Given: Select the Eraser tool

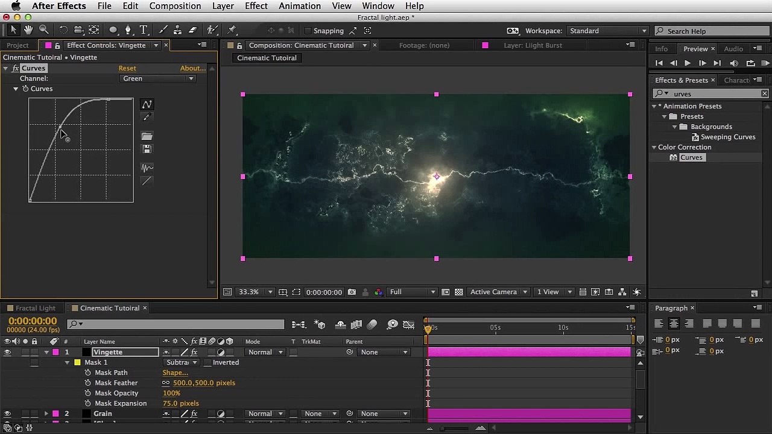Looking at the screenshot, I should pos(192,30).
